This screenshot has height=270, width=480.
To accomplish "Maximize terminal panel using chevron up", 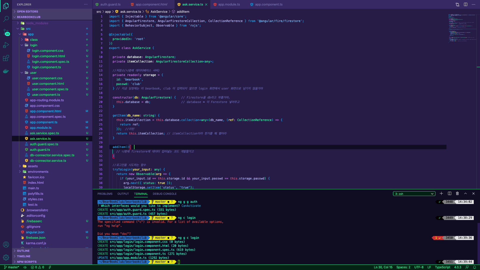I will point(465,193).
